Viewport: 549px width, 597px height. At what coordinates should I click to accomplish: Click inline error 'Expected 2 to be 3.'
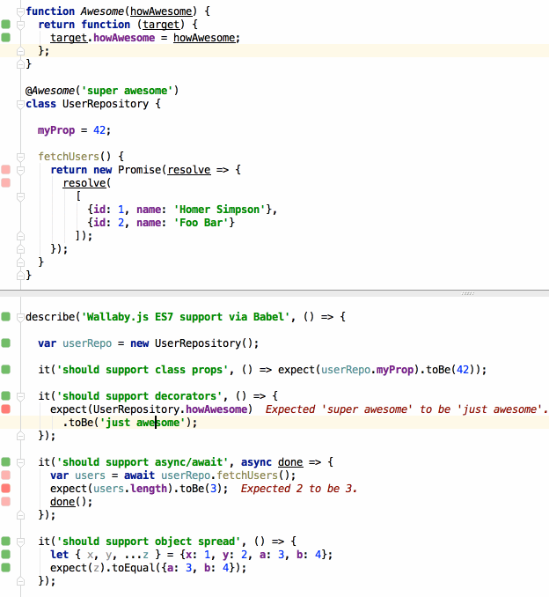pos(299,489)
